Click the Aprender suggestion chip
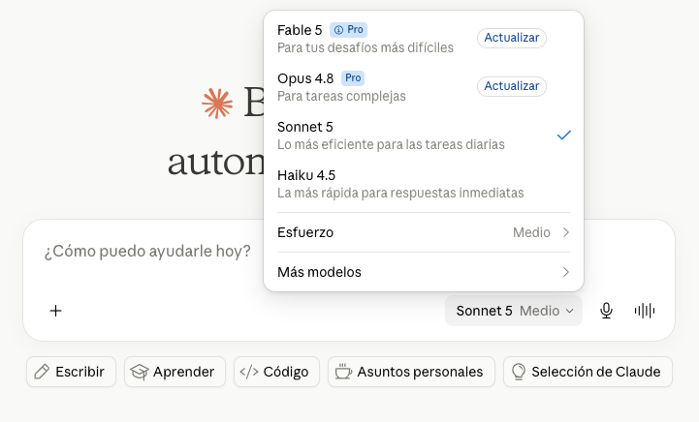The height and width of the screenshot is (422, 699). click(x=175, y=372)
